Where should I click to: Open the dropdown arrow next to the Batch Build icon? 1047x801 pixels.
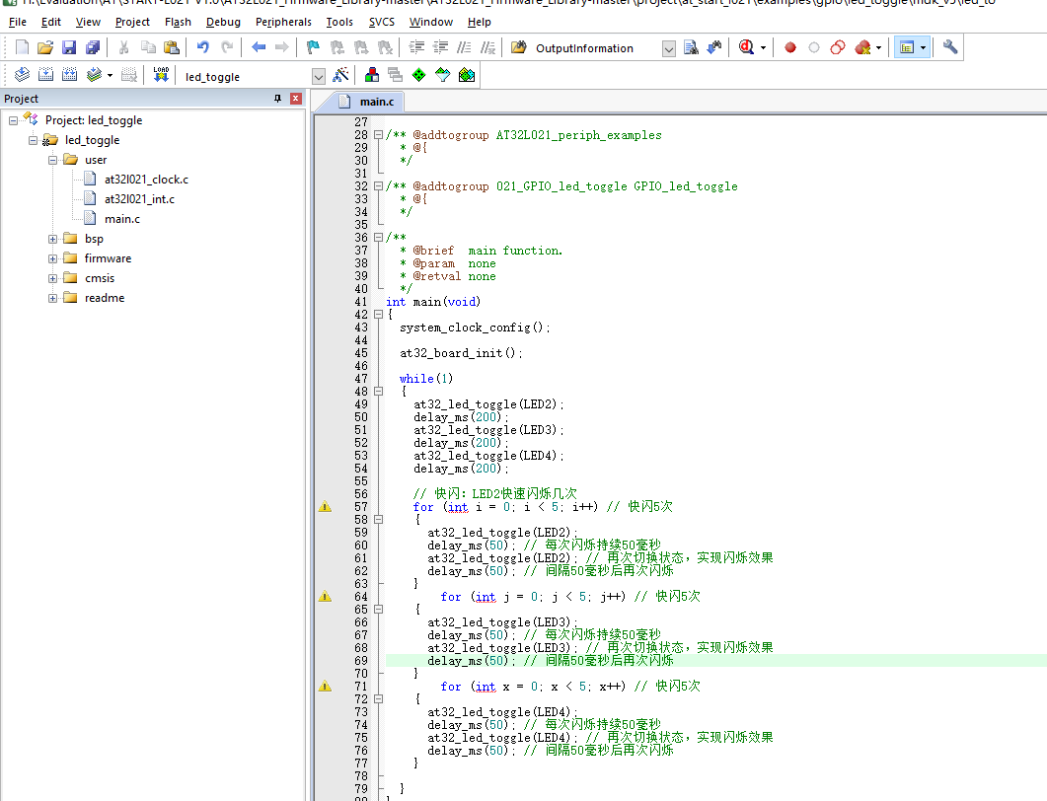pos(110,75)
